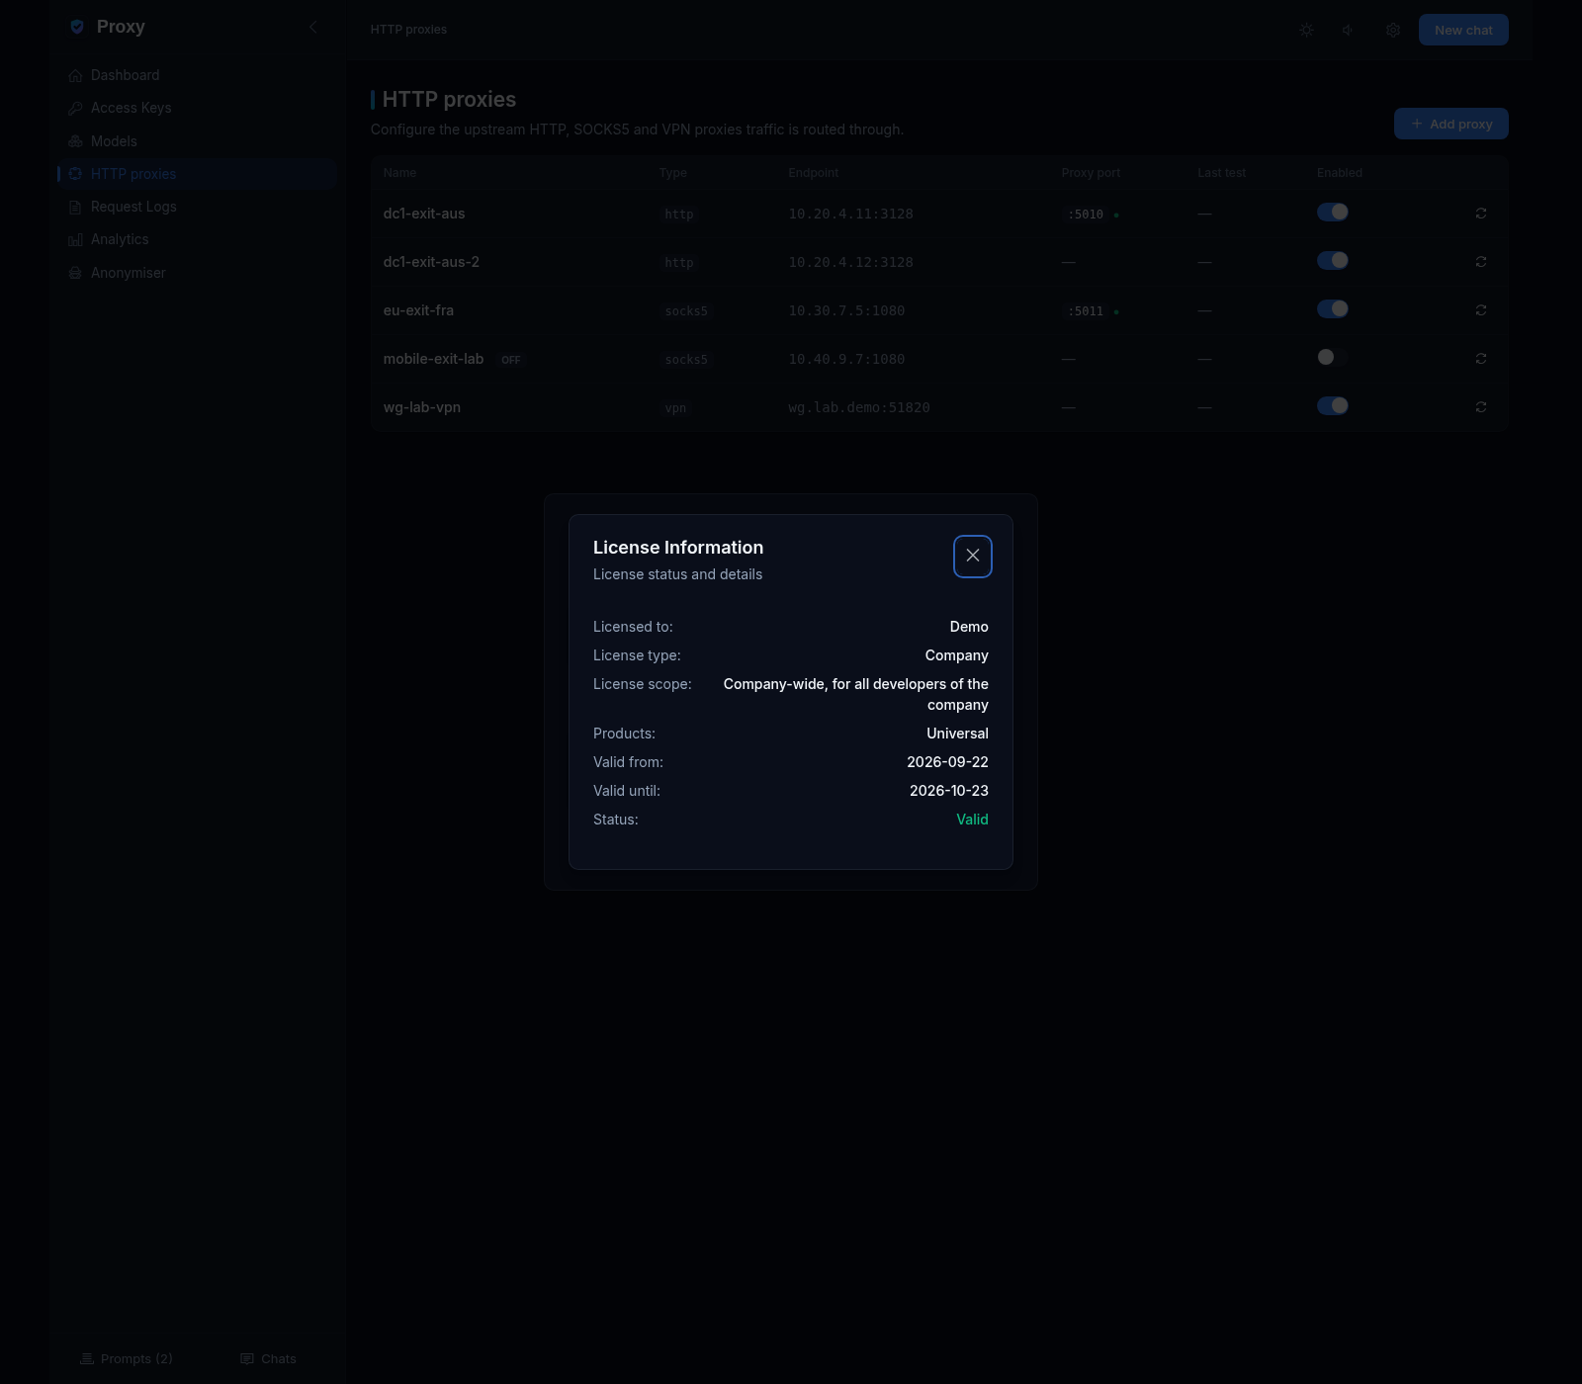The width and height of the screenshot is (1582, 1384).
Task: Click the Valid until date 2026-10-23
Action: pyautogui.click(x=948, y=791)
